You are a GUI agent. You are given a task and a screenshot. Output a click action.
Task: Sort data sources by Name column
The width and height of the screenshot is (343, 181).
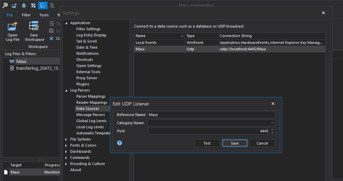pyautogui.click(x=159, y=36)
